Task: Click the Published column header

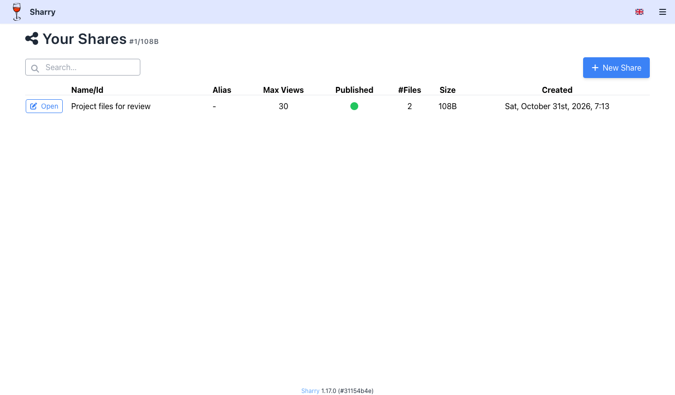Action: pos(354,90)
